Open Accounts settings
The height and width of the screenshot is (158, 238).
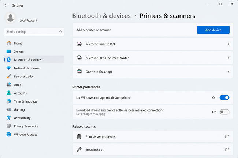click(34, 93)
